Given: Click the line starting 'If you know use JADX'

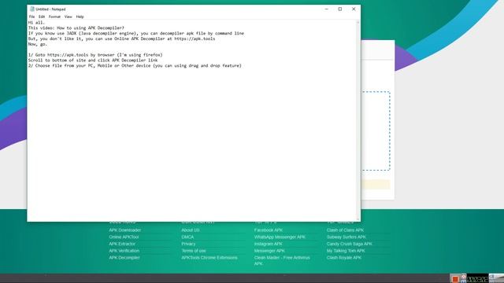Looking at the screenshot, I should click(136, 33).
